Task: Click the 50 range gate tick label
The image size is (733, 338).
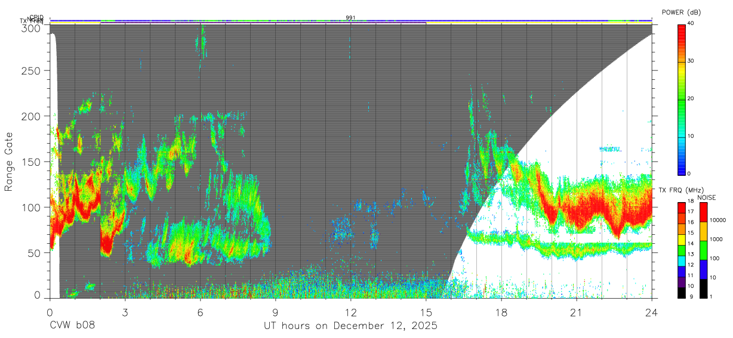Action: click(35, 253)
